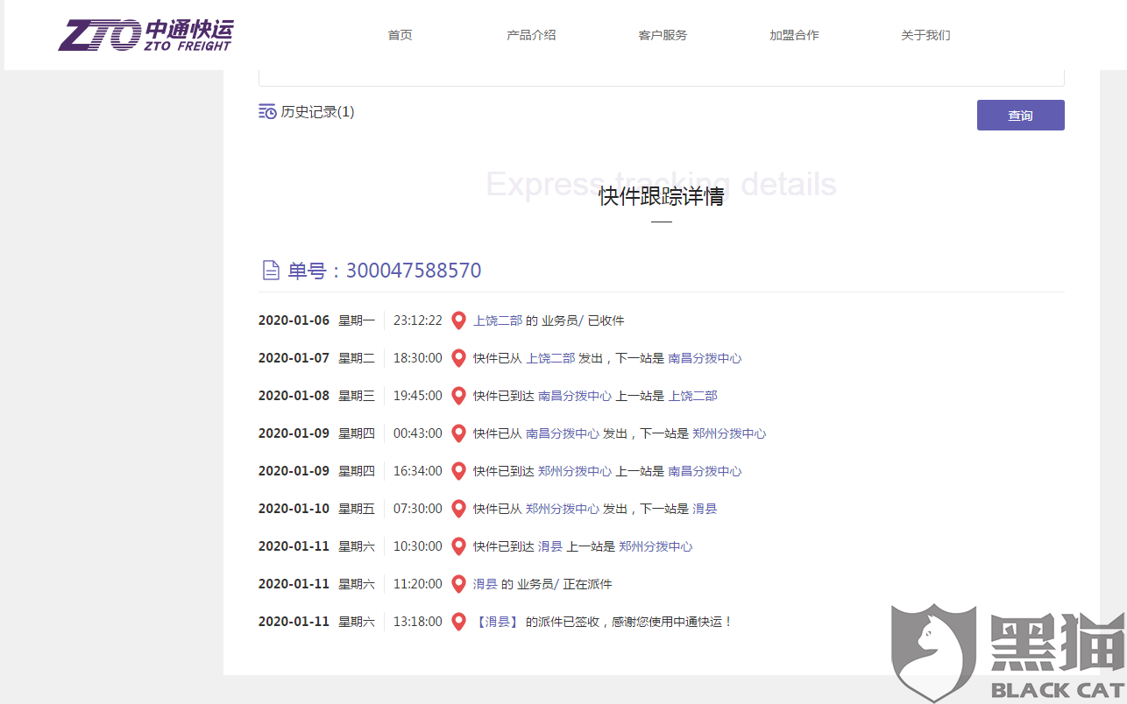Image resolution: width=1127 pixels, height=704 pixels.
Task: Click the pin icon on the 2020-01-08 arrival record
Action: 458,395
